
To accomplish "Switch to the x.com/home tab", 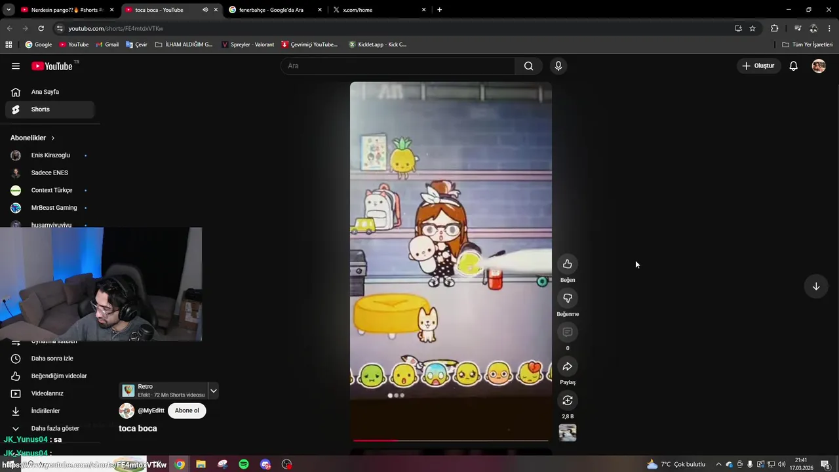I will (x=379, y=10).
